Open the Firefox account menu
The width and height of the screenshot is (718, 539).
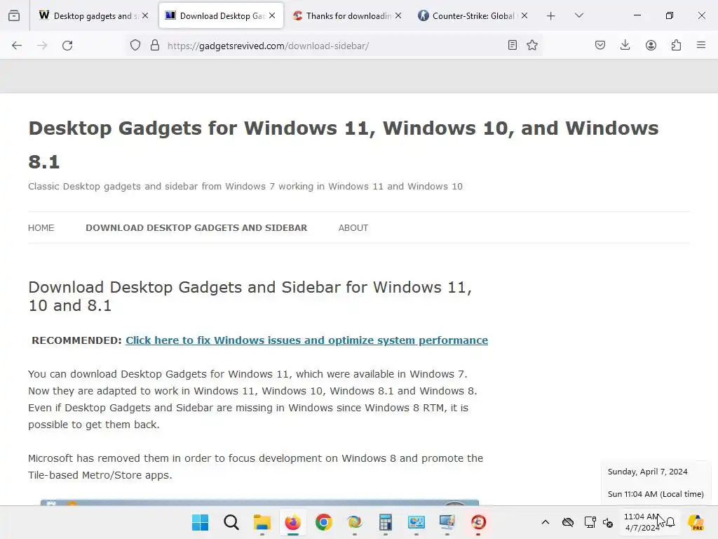pos(651,46)
